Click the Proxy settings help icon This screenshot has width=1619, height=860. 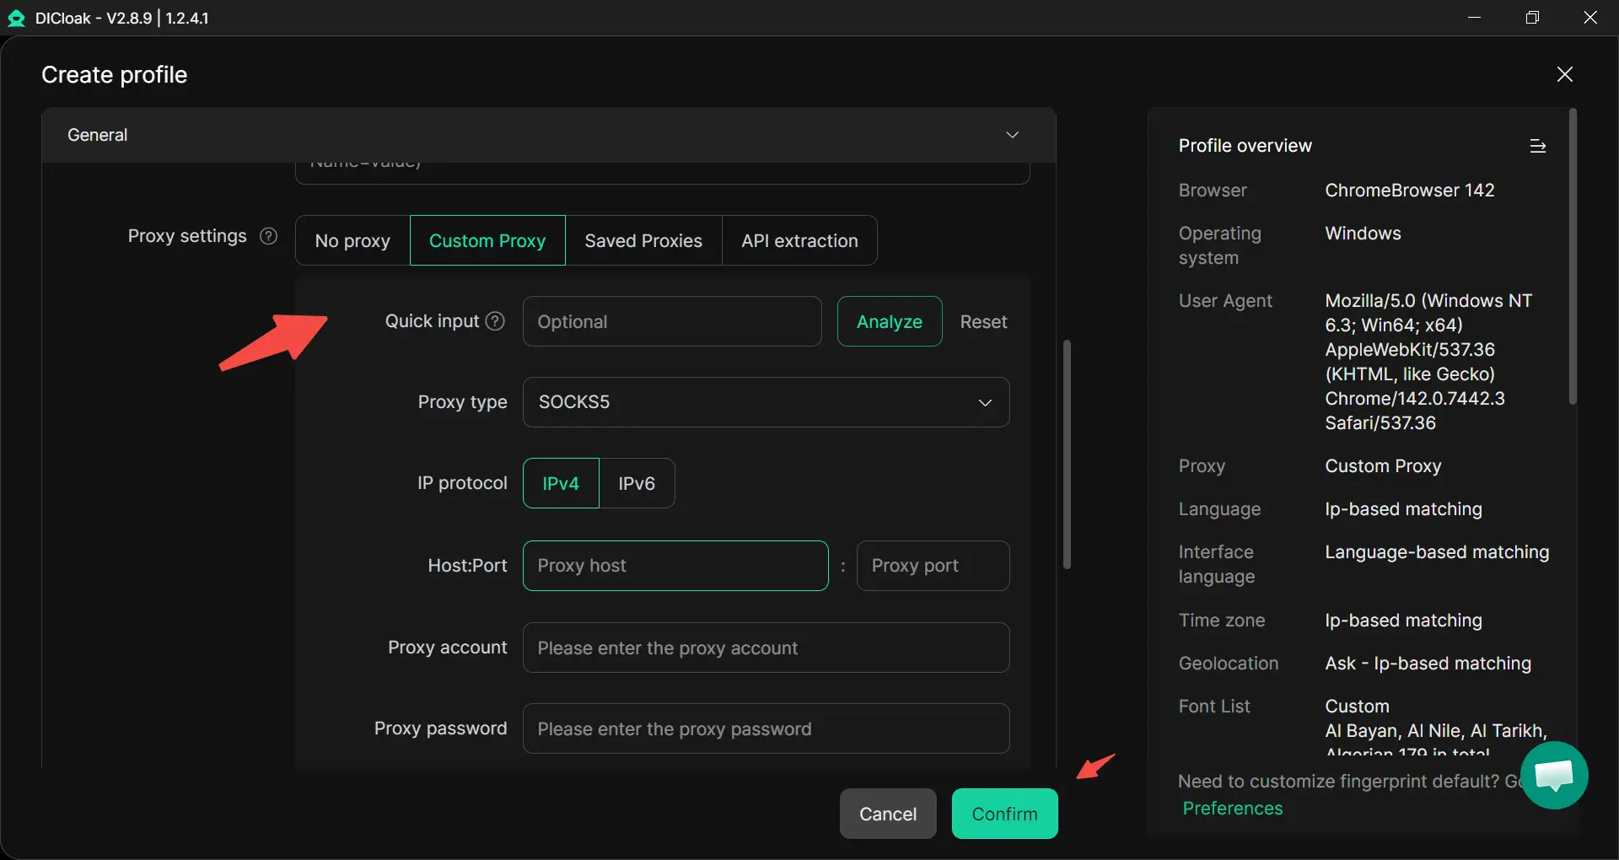click(268, 236)
